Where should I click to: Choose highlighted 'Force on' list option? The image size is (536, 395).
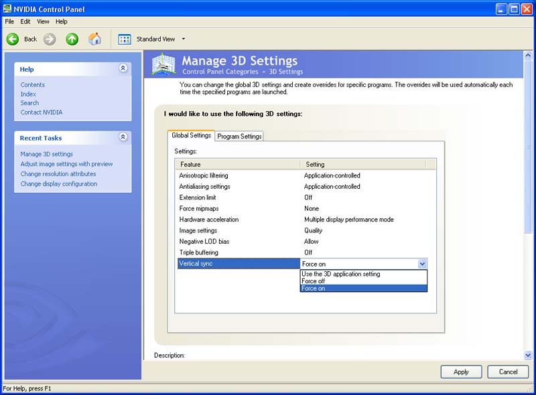coord(364,289)
